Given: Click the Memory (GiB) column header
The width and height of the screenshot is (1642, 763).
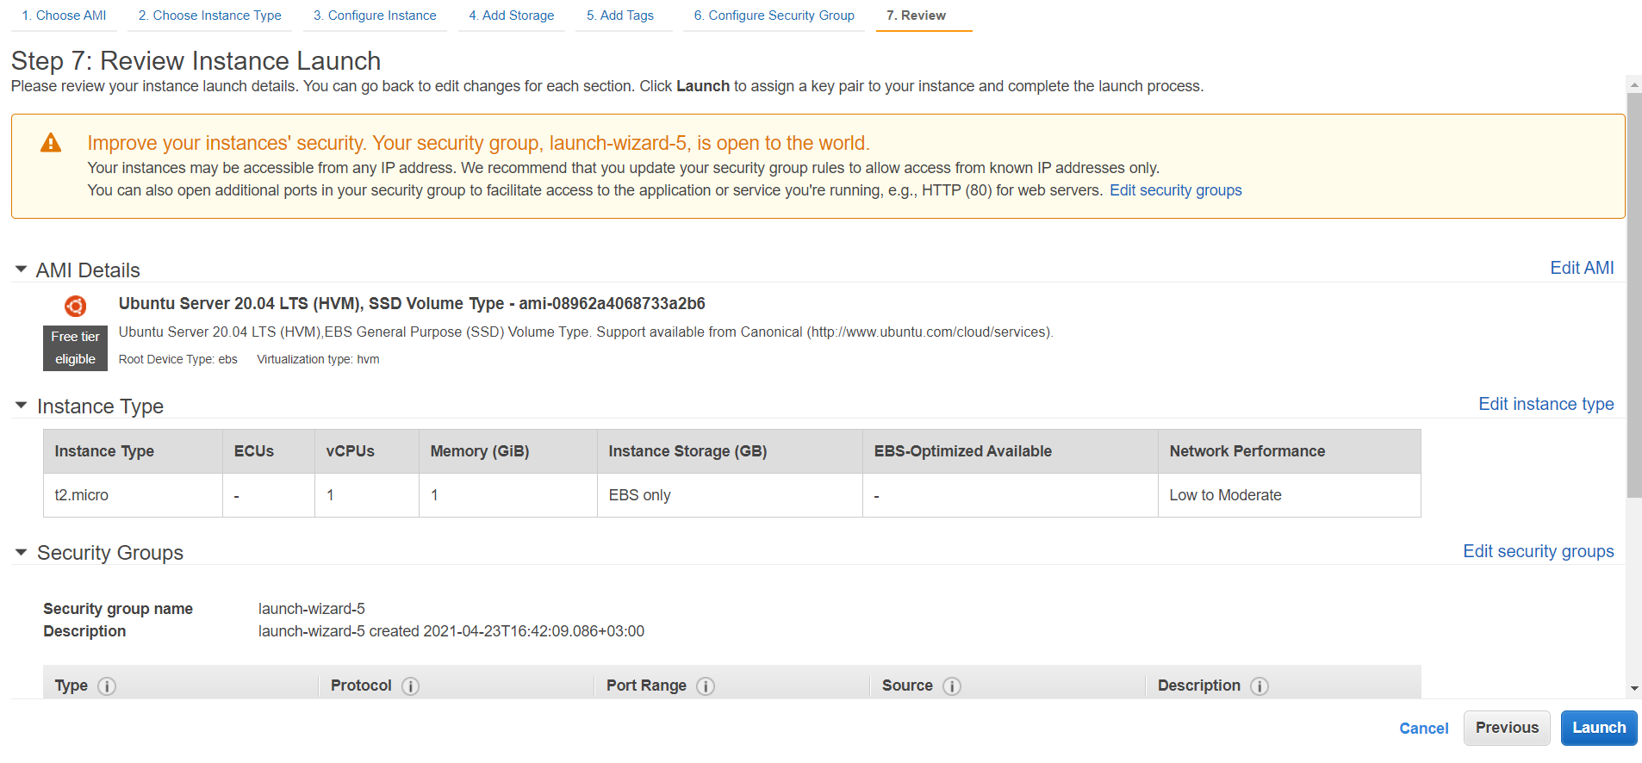Looking at the screenshot, I should coord(507,451).
